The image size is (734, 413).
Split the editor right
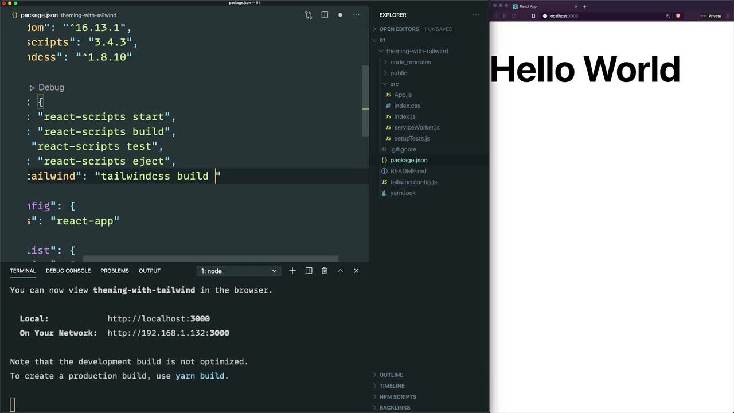[x=325, y=15]
